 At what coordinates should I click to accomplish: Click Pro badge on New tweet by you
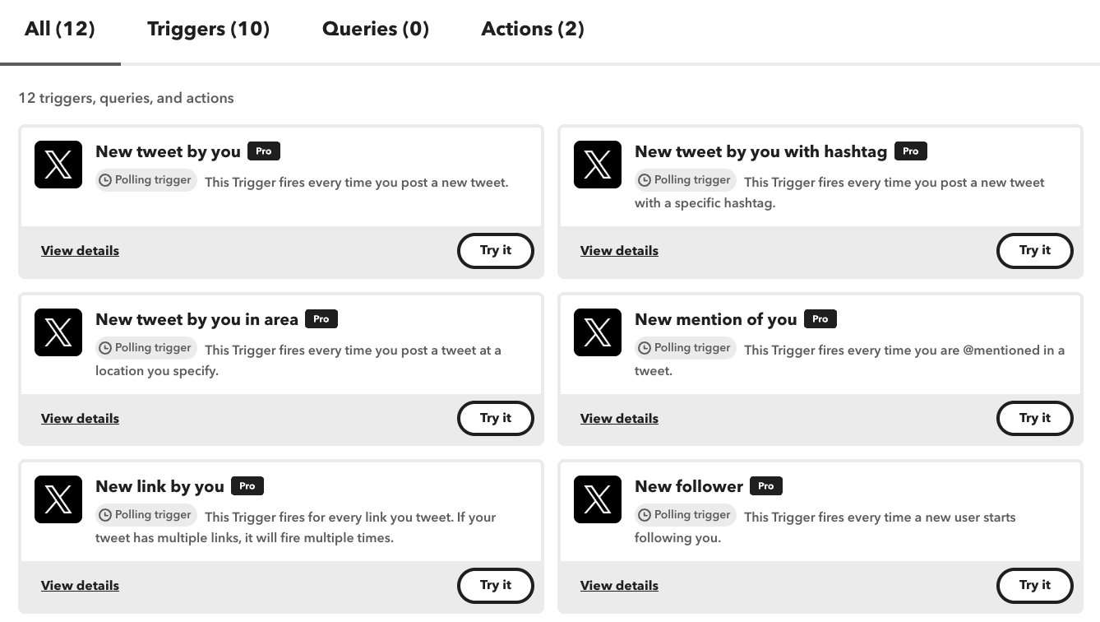(264, 151)
